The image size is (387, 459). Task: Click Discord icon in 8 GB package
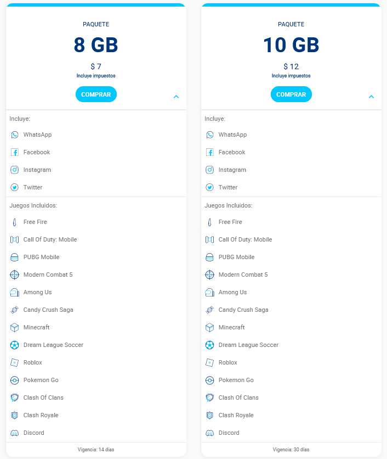pos(15,433)
